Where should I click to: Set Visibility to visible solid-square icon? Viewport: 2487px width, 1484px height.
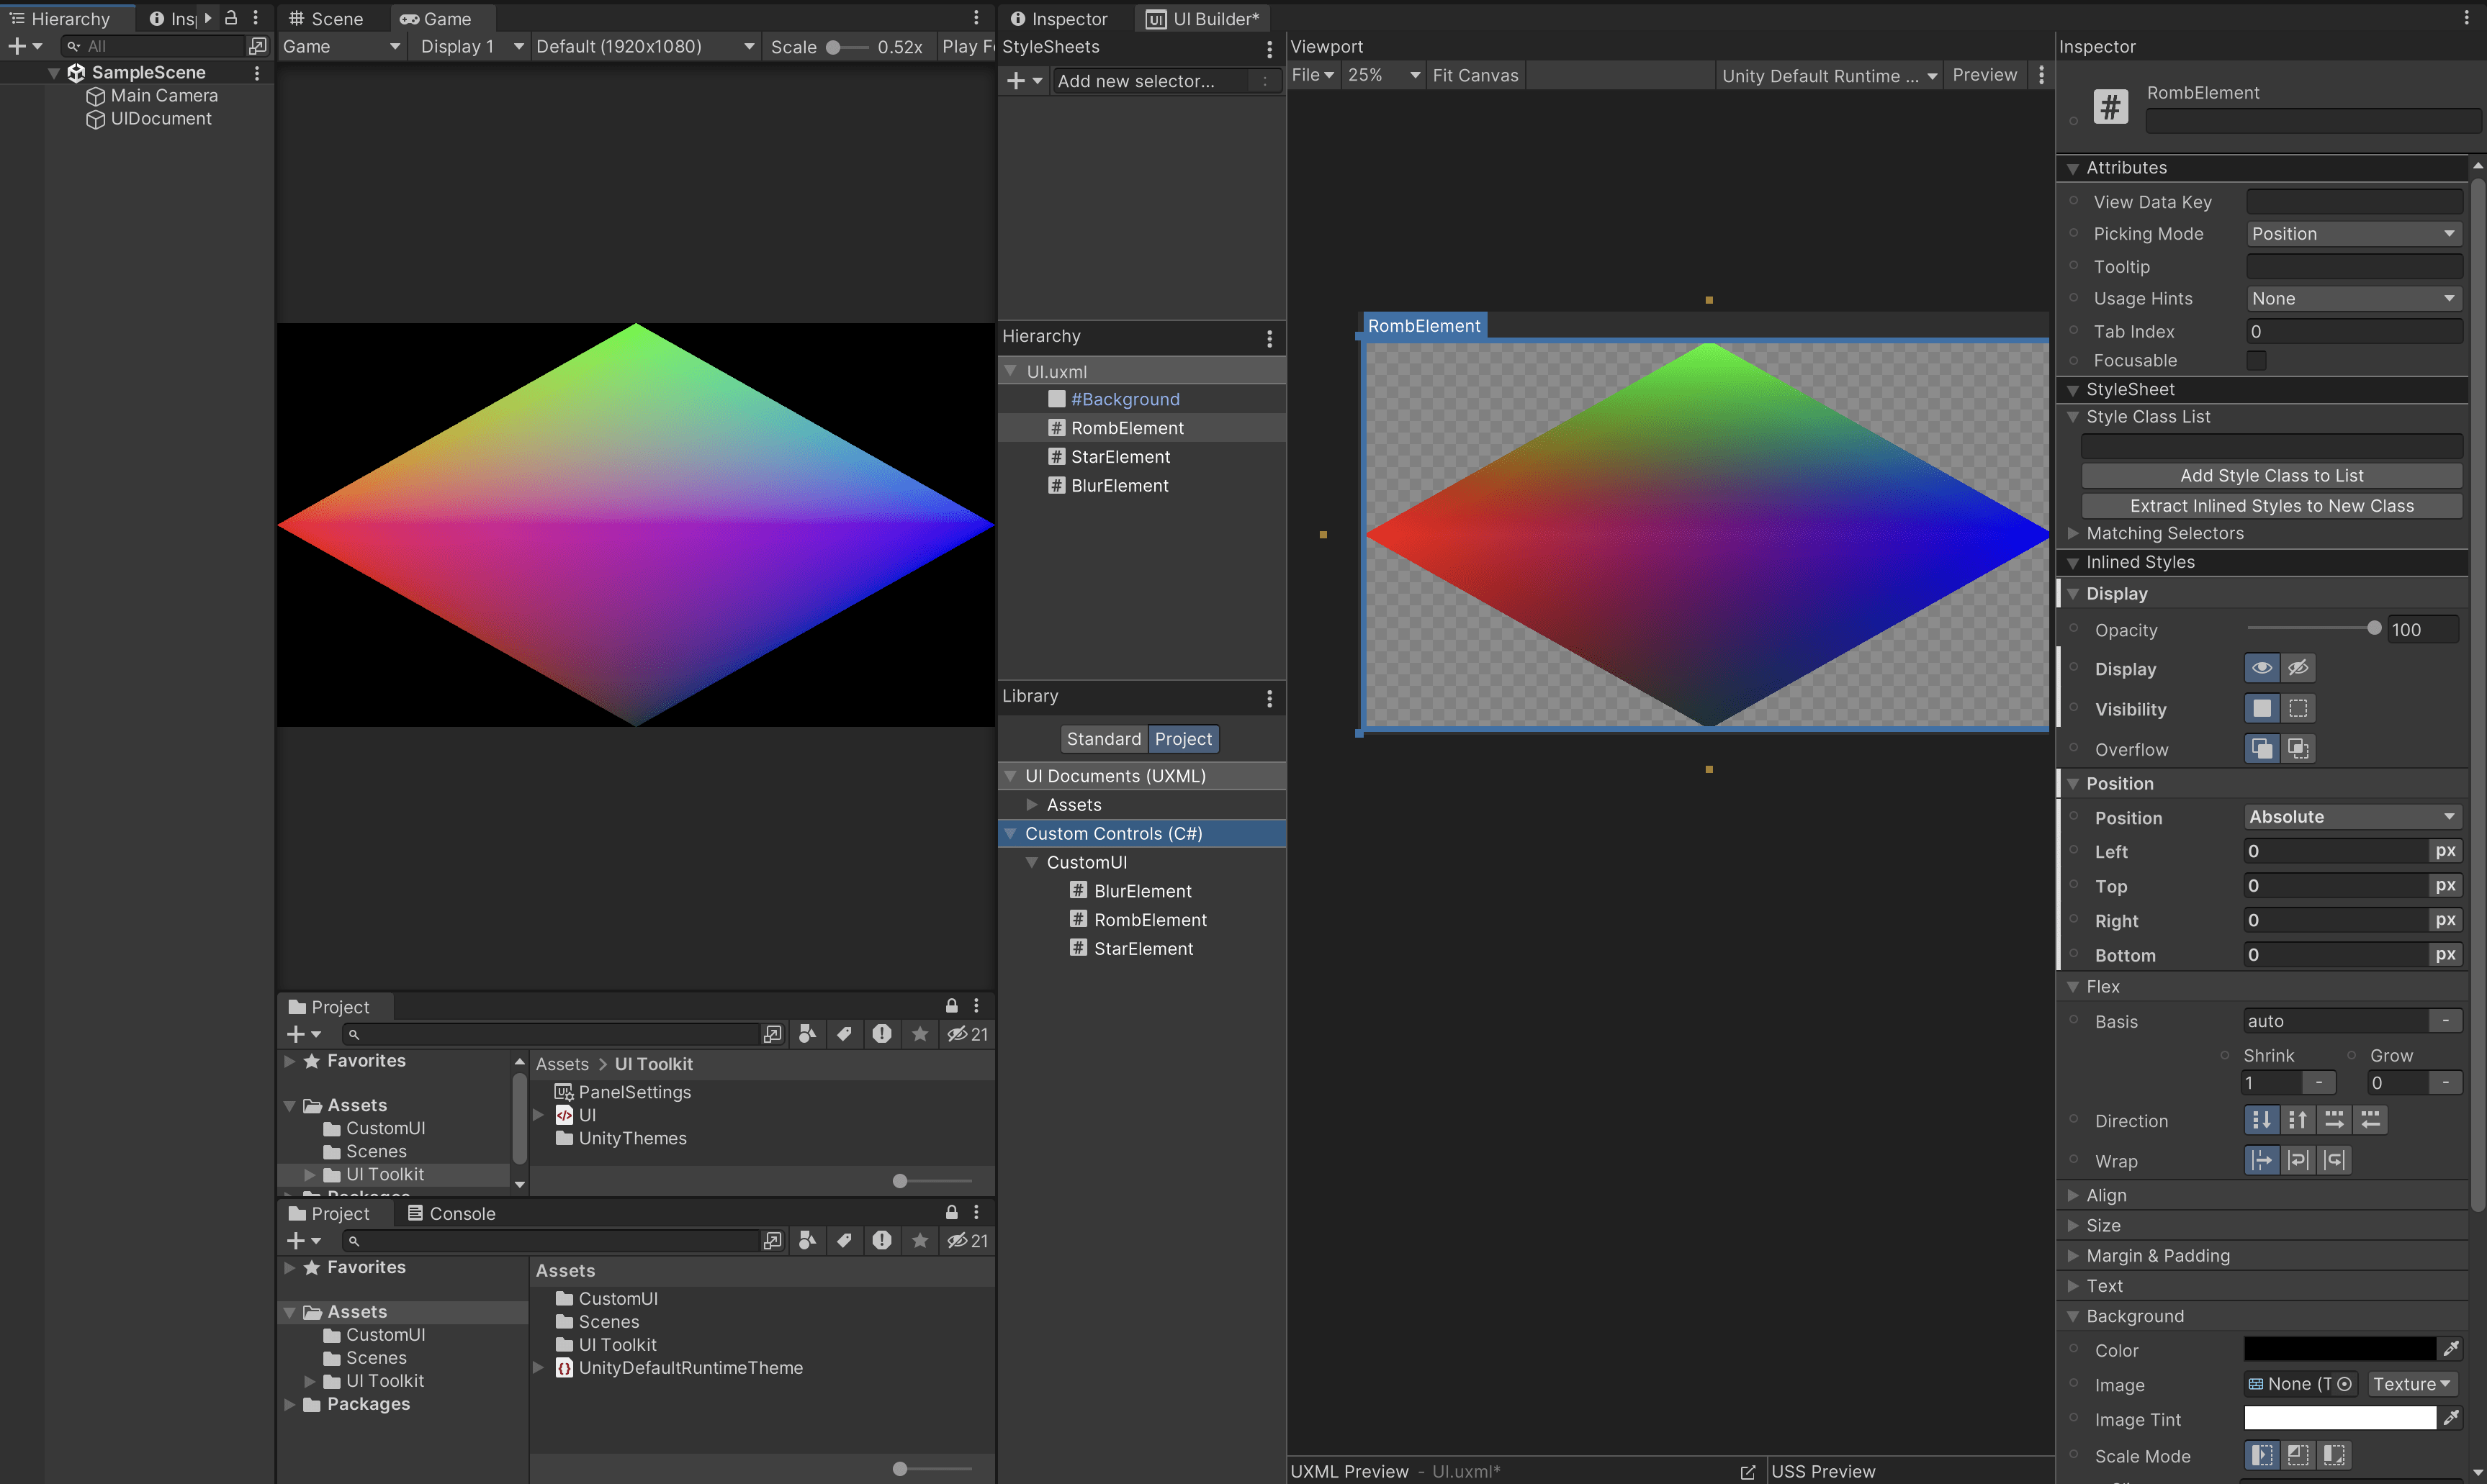pyautogui.click(x=2261, y=708)
